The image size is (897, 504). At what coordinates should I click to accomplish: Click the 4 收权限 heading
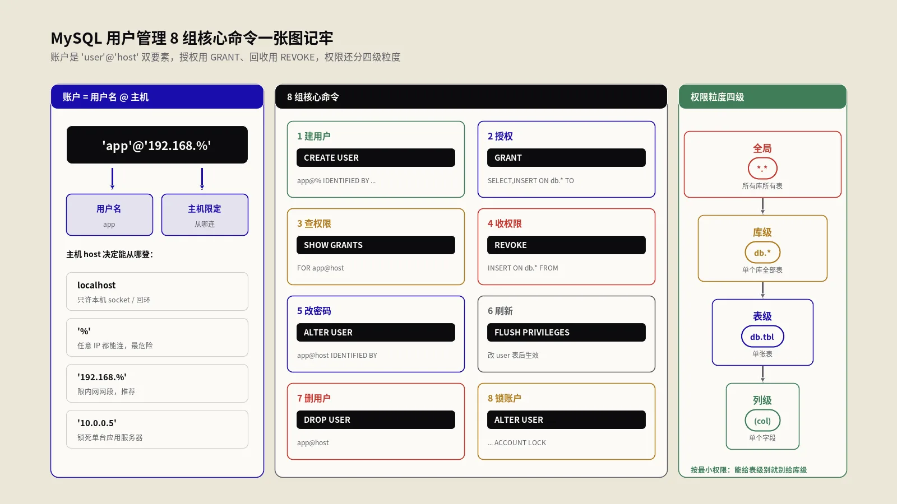point(505,223)
